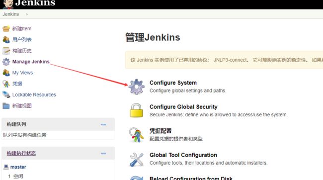Click the Manage Jenkins gear icon in sidebar
The width and height of the screenshot is (323, 180).
click(x=6, y=62)
